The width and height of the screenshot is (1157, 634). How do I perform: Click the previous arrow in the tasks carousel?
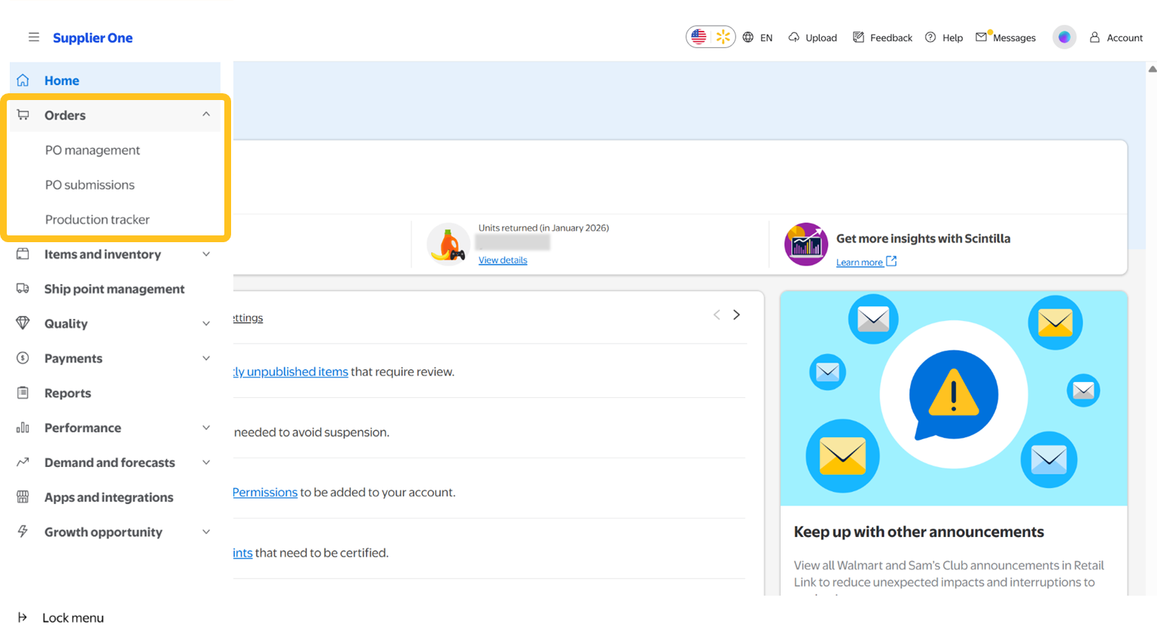[x=717, y=315]
